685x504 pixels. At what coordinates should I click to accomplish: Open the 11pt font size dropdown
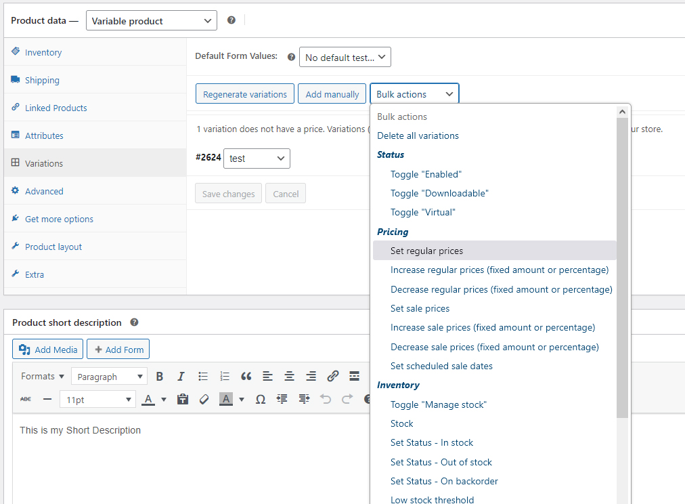click(x=98, y=400)
